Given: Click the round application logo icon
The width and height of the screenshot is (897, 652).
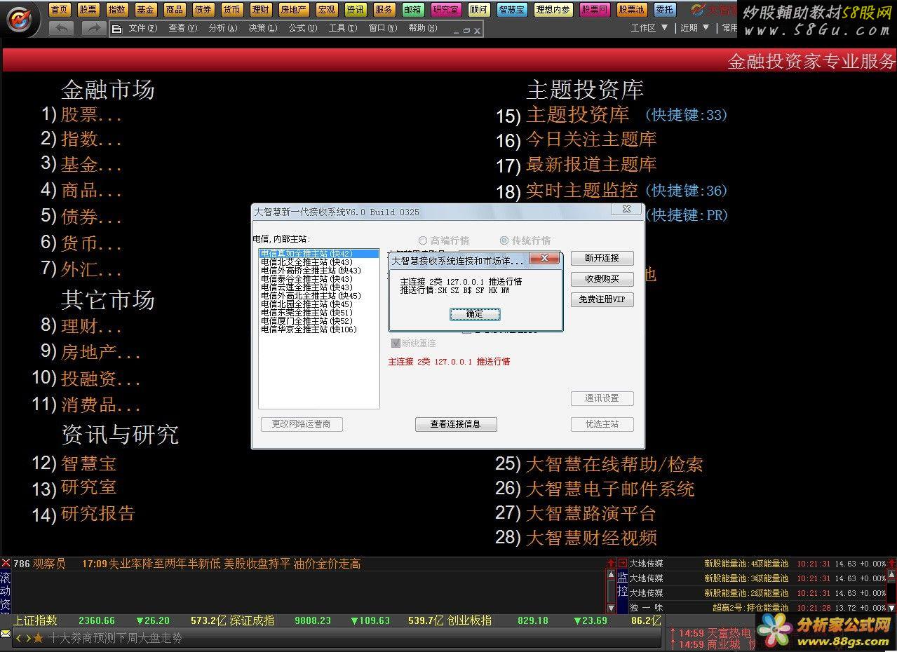Looking at the screenshot, I should click(19, 20).
